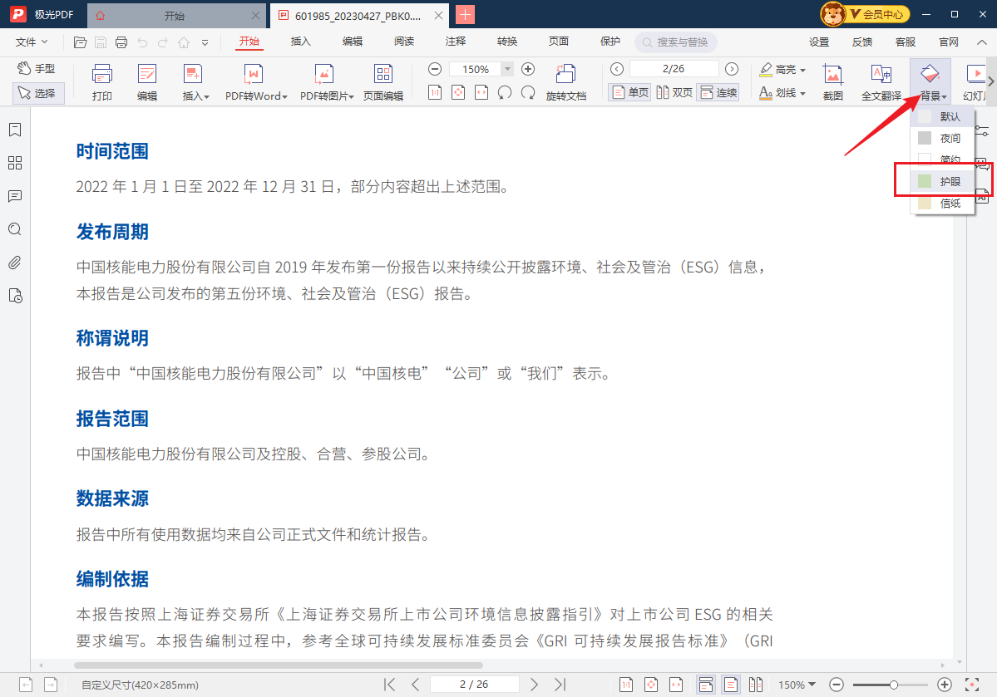Open the attachments paperclip panel
The width and height of the screenshot is (997, 697).
coord(15,263)
